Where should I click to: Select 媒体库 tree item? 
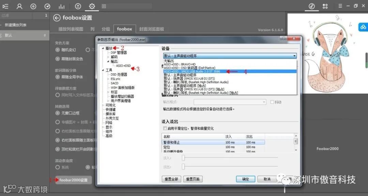110,114
